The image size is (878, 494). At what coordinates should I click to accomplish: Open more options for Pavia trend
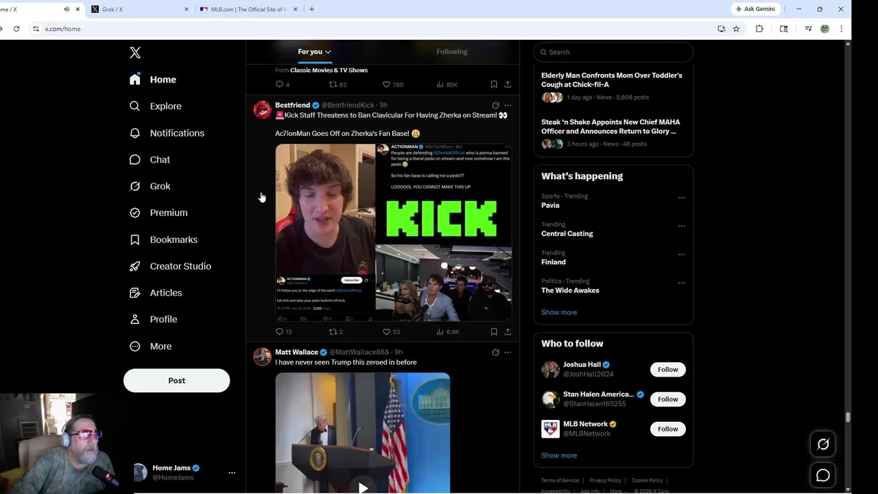point(681,198)
